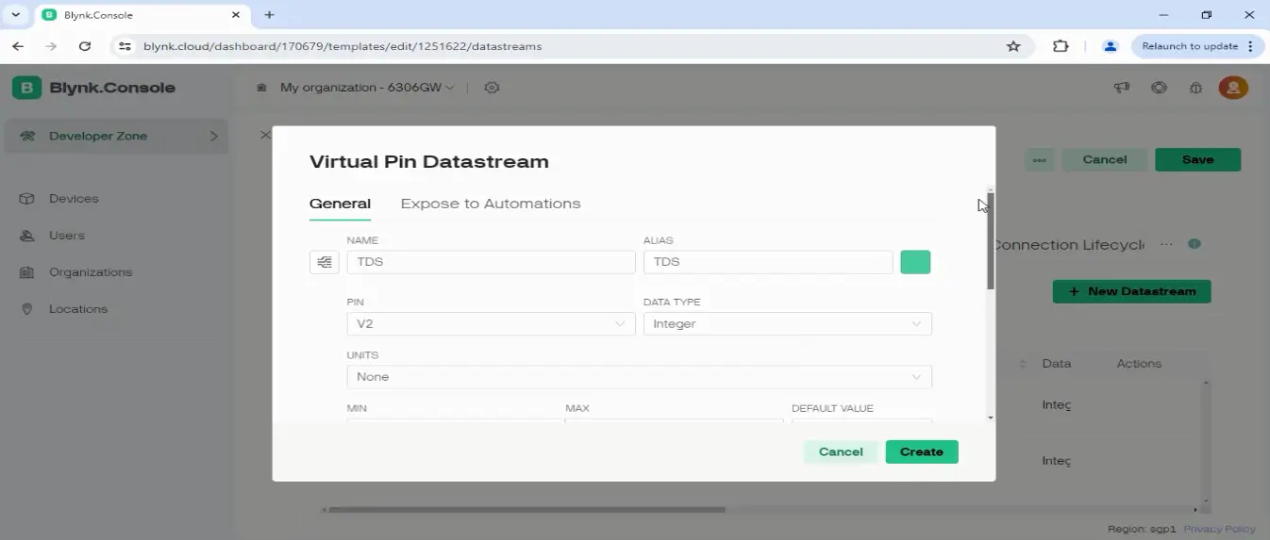This screenshot has width=1270, height=540.
Task: Click the Blynk.Console logo icon
Action: 26,88
